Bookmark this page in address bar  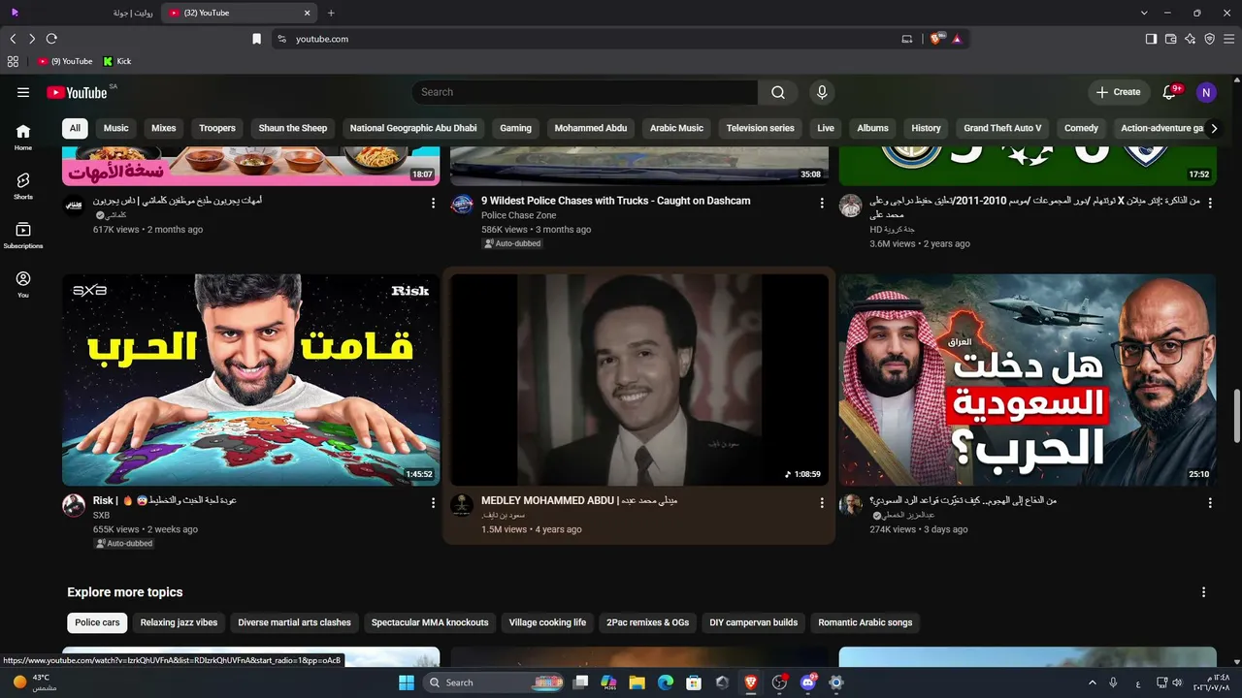[256, 39]
